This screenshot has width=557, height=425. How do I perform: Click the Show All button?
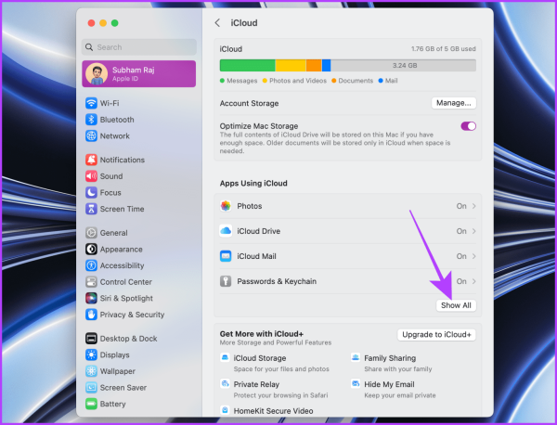point(456,305)
